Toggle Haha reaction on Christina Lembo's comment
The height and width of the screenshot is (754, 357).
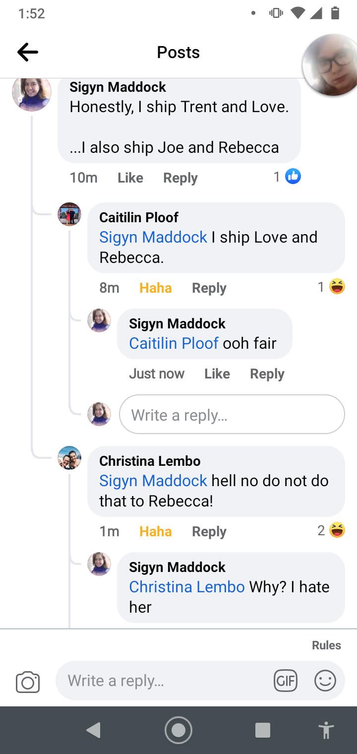pyautogui.click(x=156, y=532)
